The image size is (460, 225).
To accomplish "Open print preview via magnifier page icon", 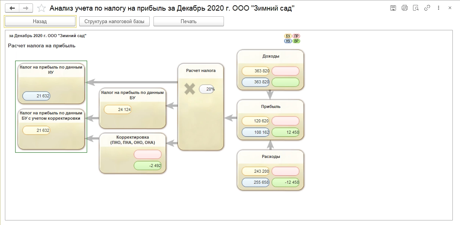I will 416,8.
